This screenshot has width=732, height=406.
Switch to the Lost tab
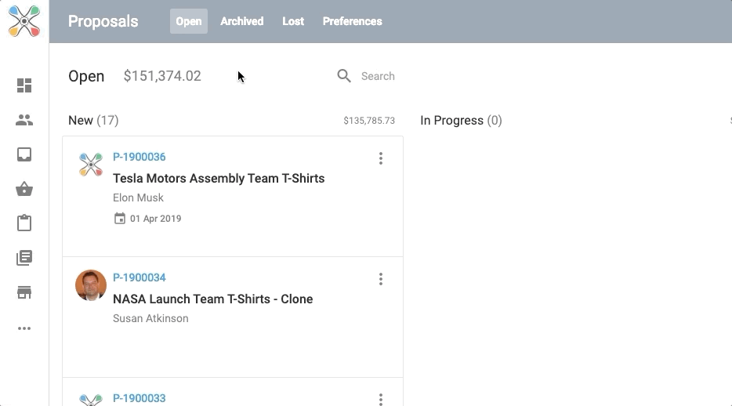click(293, 21)
